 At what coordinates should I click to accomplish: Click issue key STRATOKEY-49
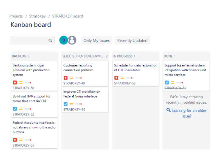click(x=74, y=83)
